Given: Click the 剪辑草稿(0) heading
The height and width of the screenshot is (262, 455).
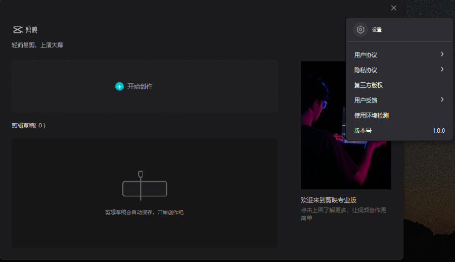Looking at the screenshot, I should click(28, 126).
